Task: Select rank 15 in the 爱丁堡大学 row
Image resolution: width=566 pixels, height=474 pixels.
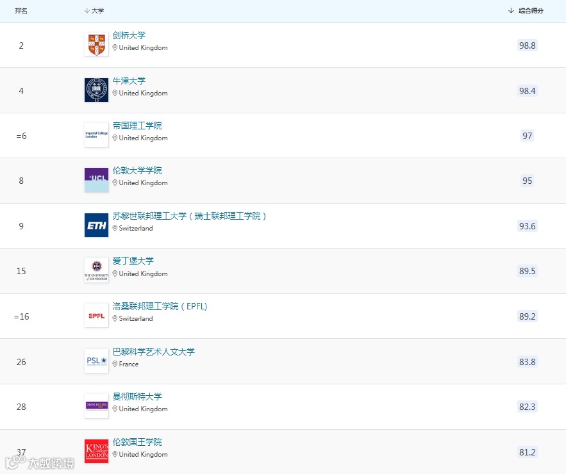Action: pos(21,271)
